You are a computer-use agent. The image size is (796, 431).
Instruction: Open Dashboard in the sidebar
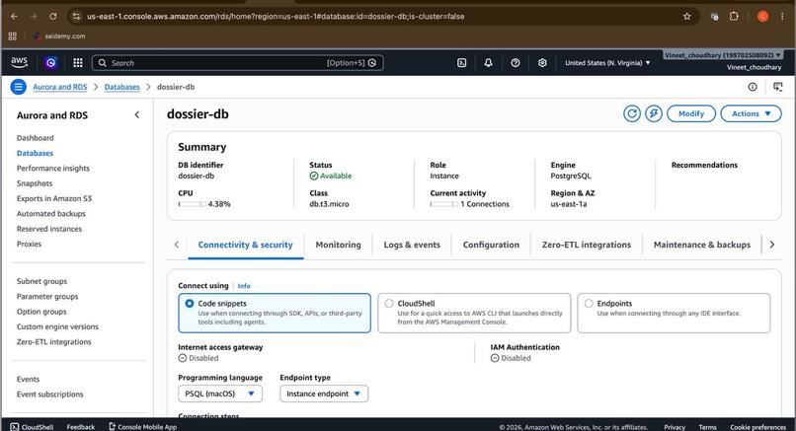coord(35,138)
